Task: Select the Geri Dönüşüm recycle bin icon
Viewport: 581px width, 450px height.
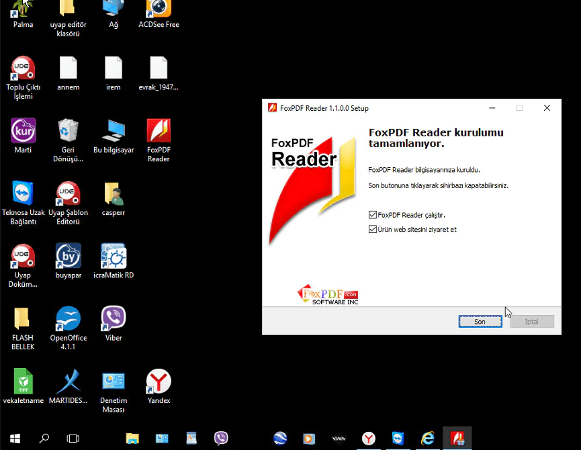Action: [x=69, y=140]
